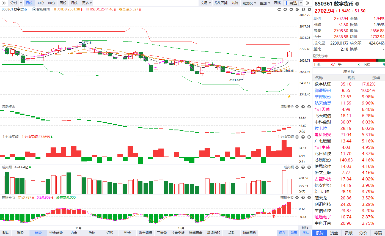Expand the 更多 period dropdown
This screenshot has height=236, width=385.
(x=87, y=3)
